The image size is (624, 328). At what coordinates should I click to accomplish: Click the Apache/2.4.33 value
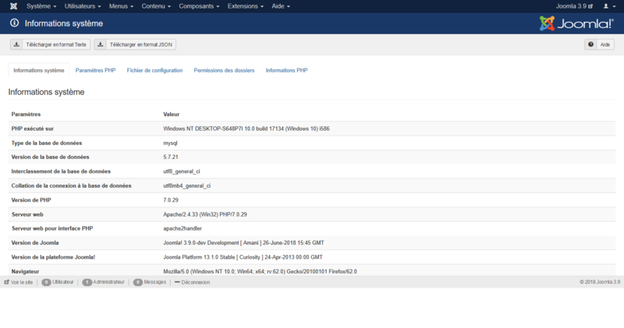coord(205,214)
